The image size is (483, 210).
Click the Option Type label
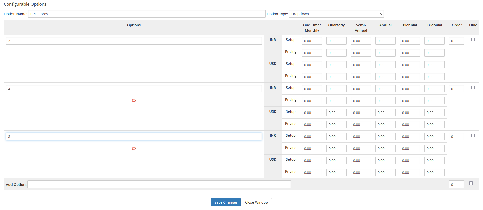[x=277, y=14]
